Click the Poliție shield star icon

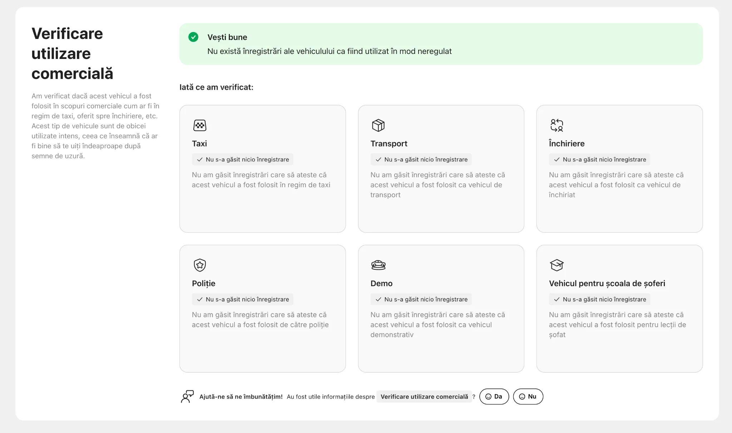tap(200, 265)
